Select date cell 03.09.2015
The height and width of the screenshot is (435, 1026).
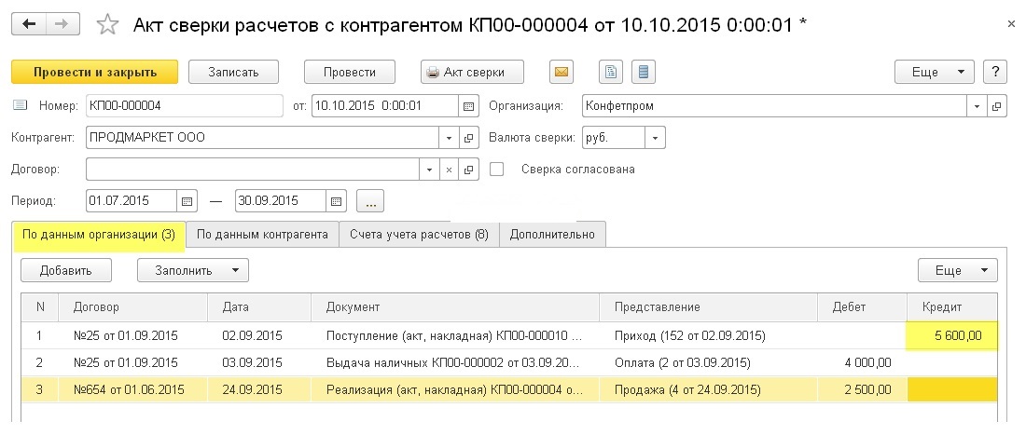click(259, 362)
